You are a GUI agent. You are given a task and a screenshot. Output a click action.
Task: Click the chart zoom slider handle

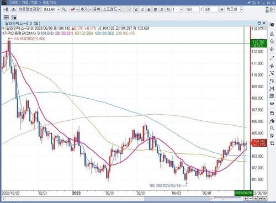point(223,199)
